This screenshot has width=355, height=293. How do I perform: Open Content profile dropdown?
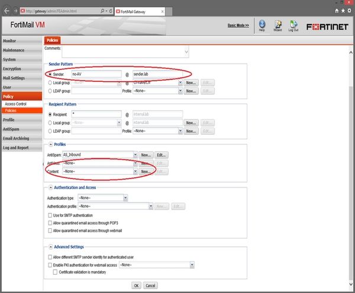[135, 171]
